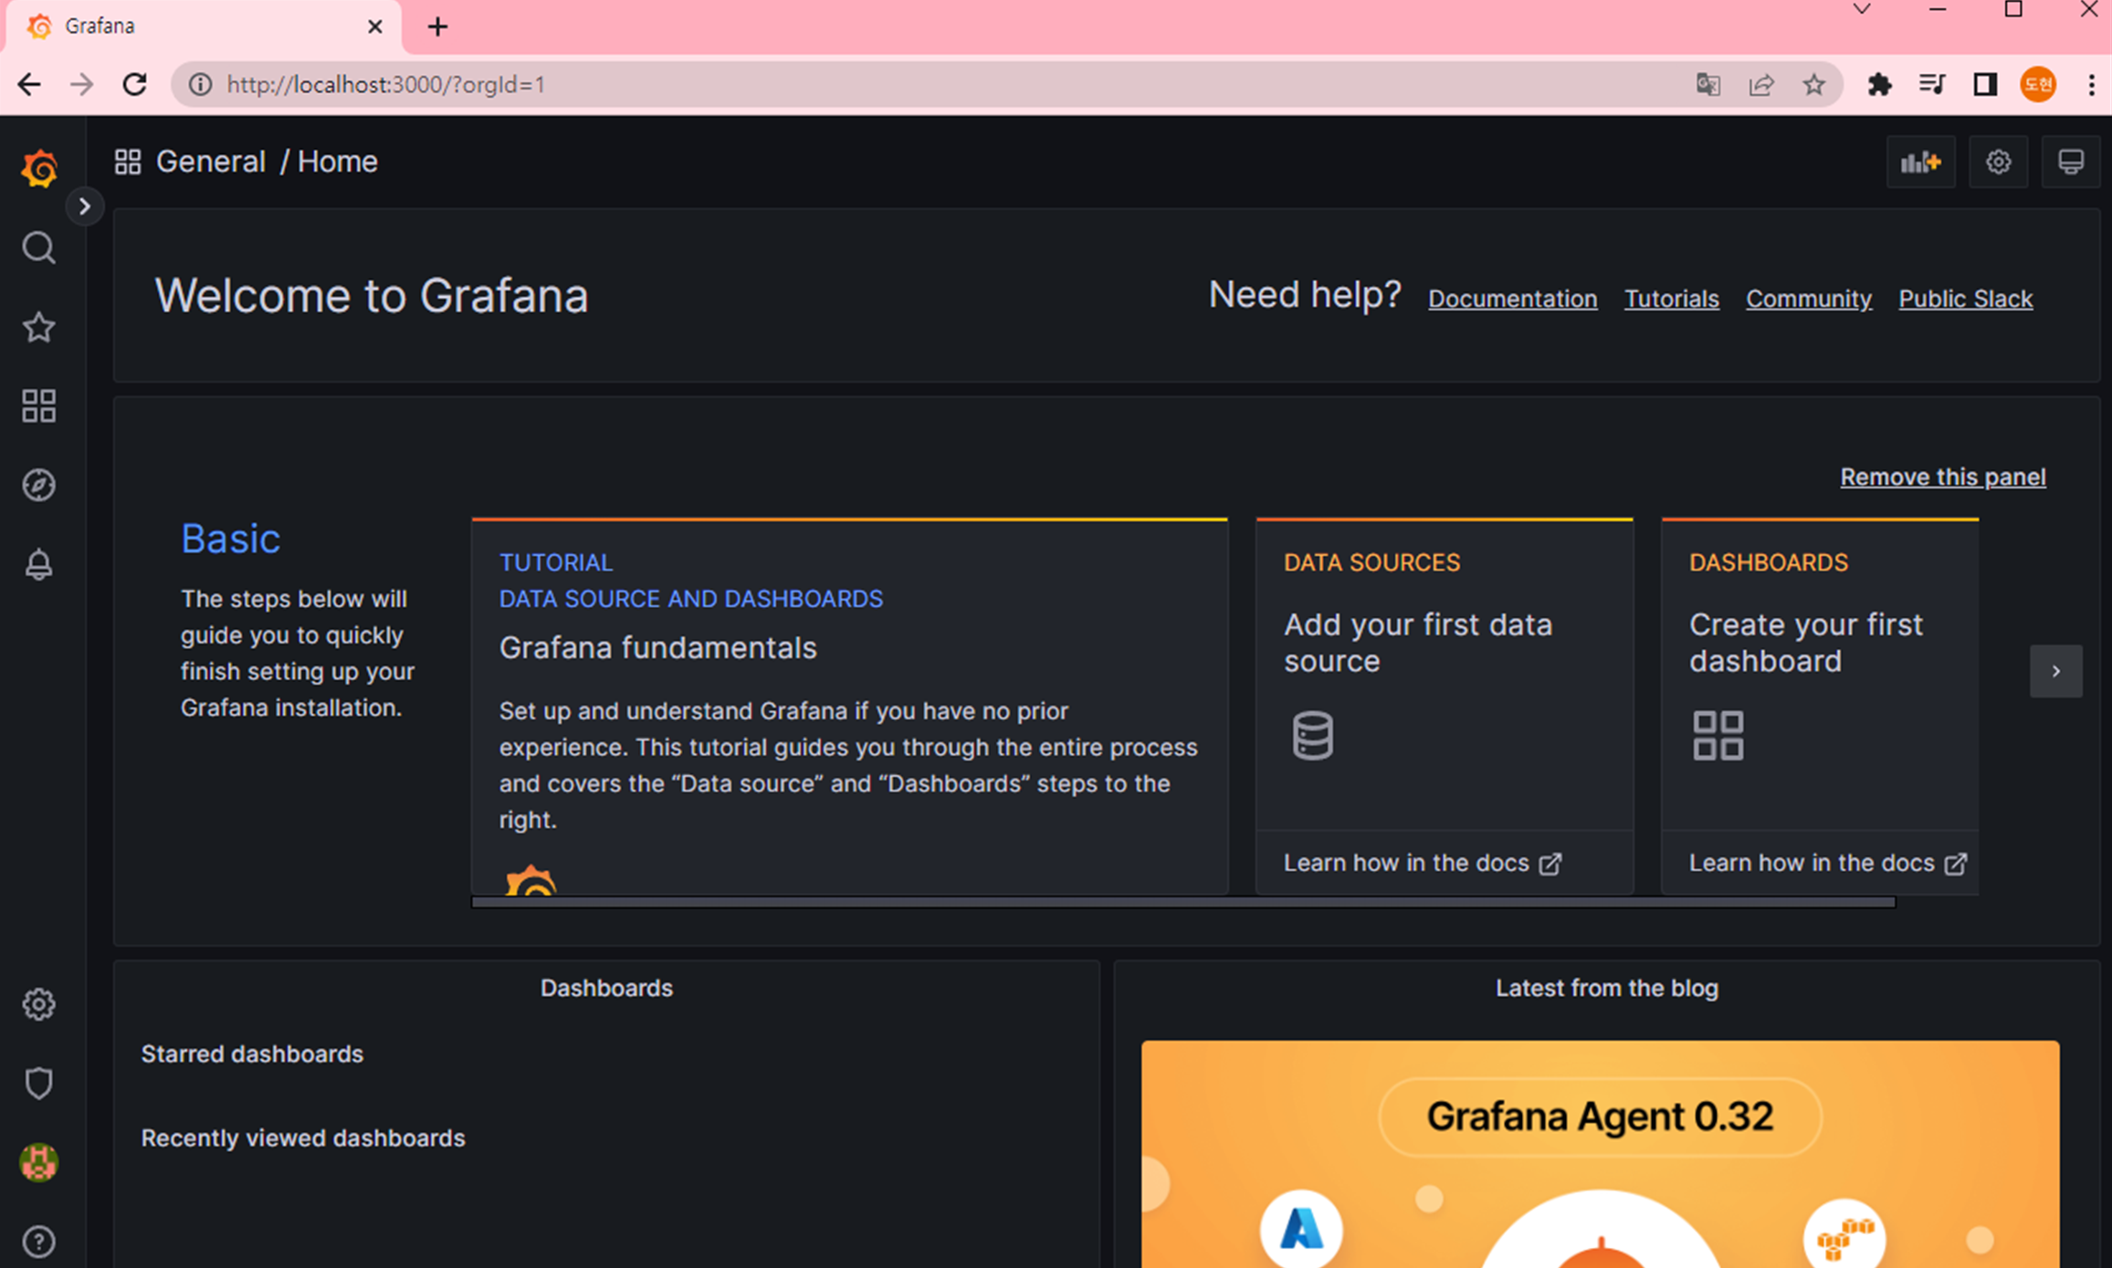The width and height of the screenshot is (2112, 1268).
Task: Click the Grafana Agent 0.32 blog image
Action: click(1601, 1154)
